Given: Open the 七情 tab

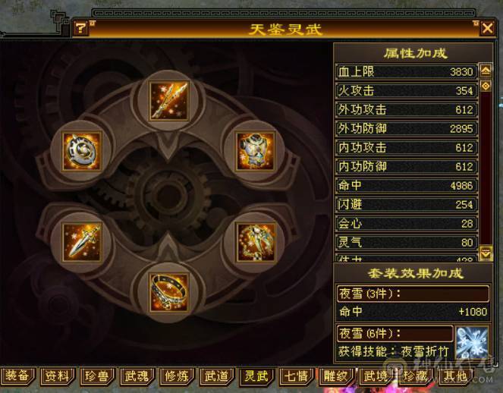Looking at the screenshot, I should (x=297, y=376).
